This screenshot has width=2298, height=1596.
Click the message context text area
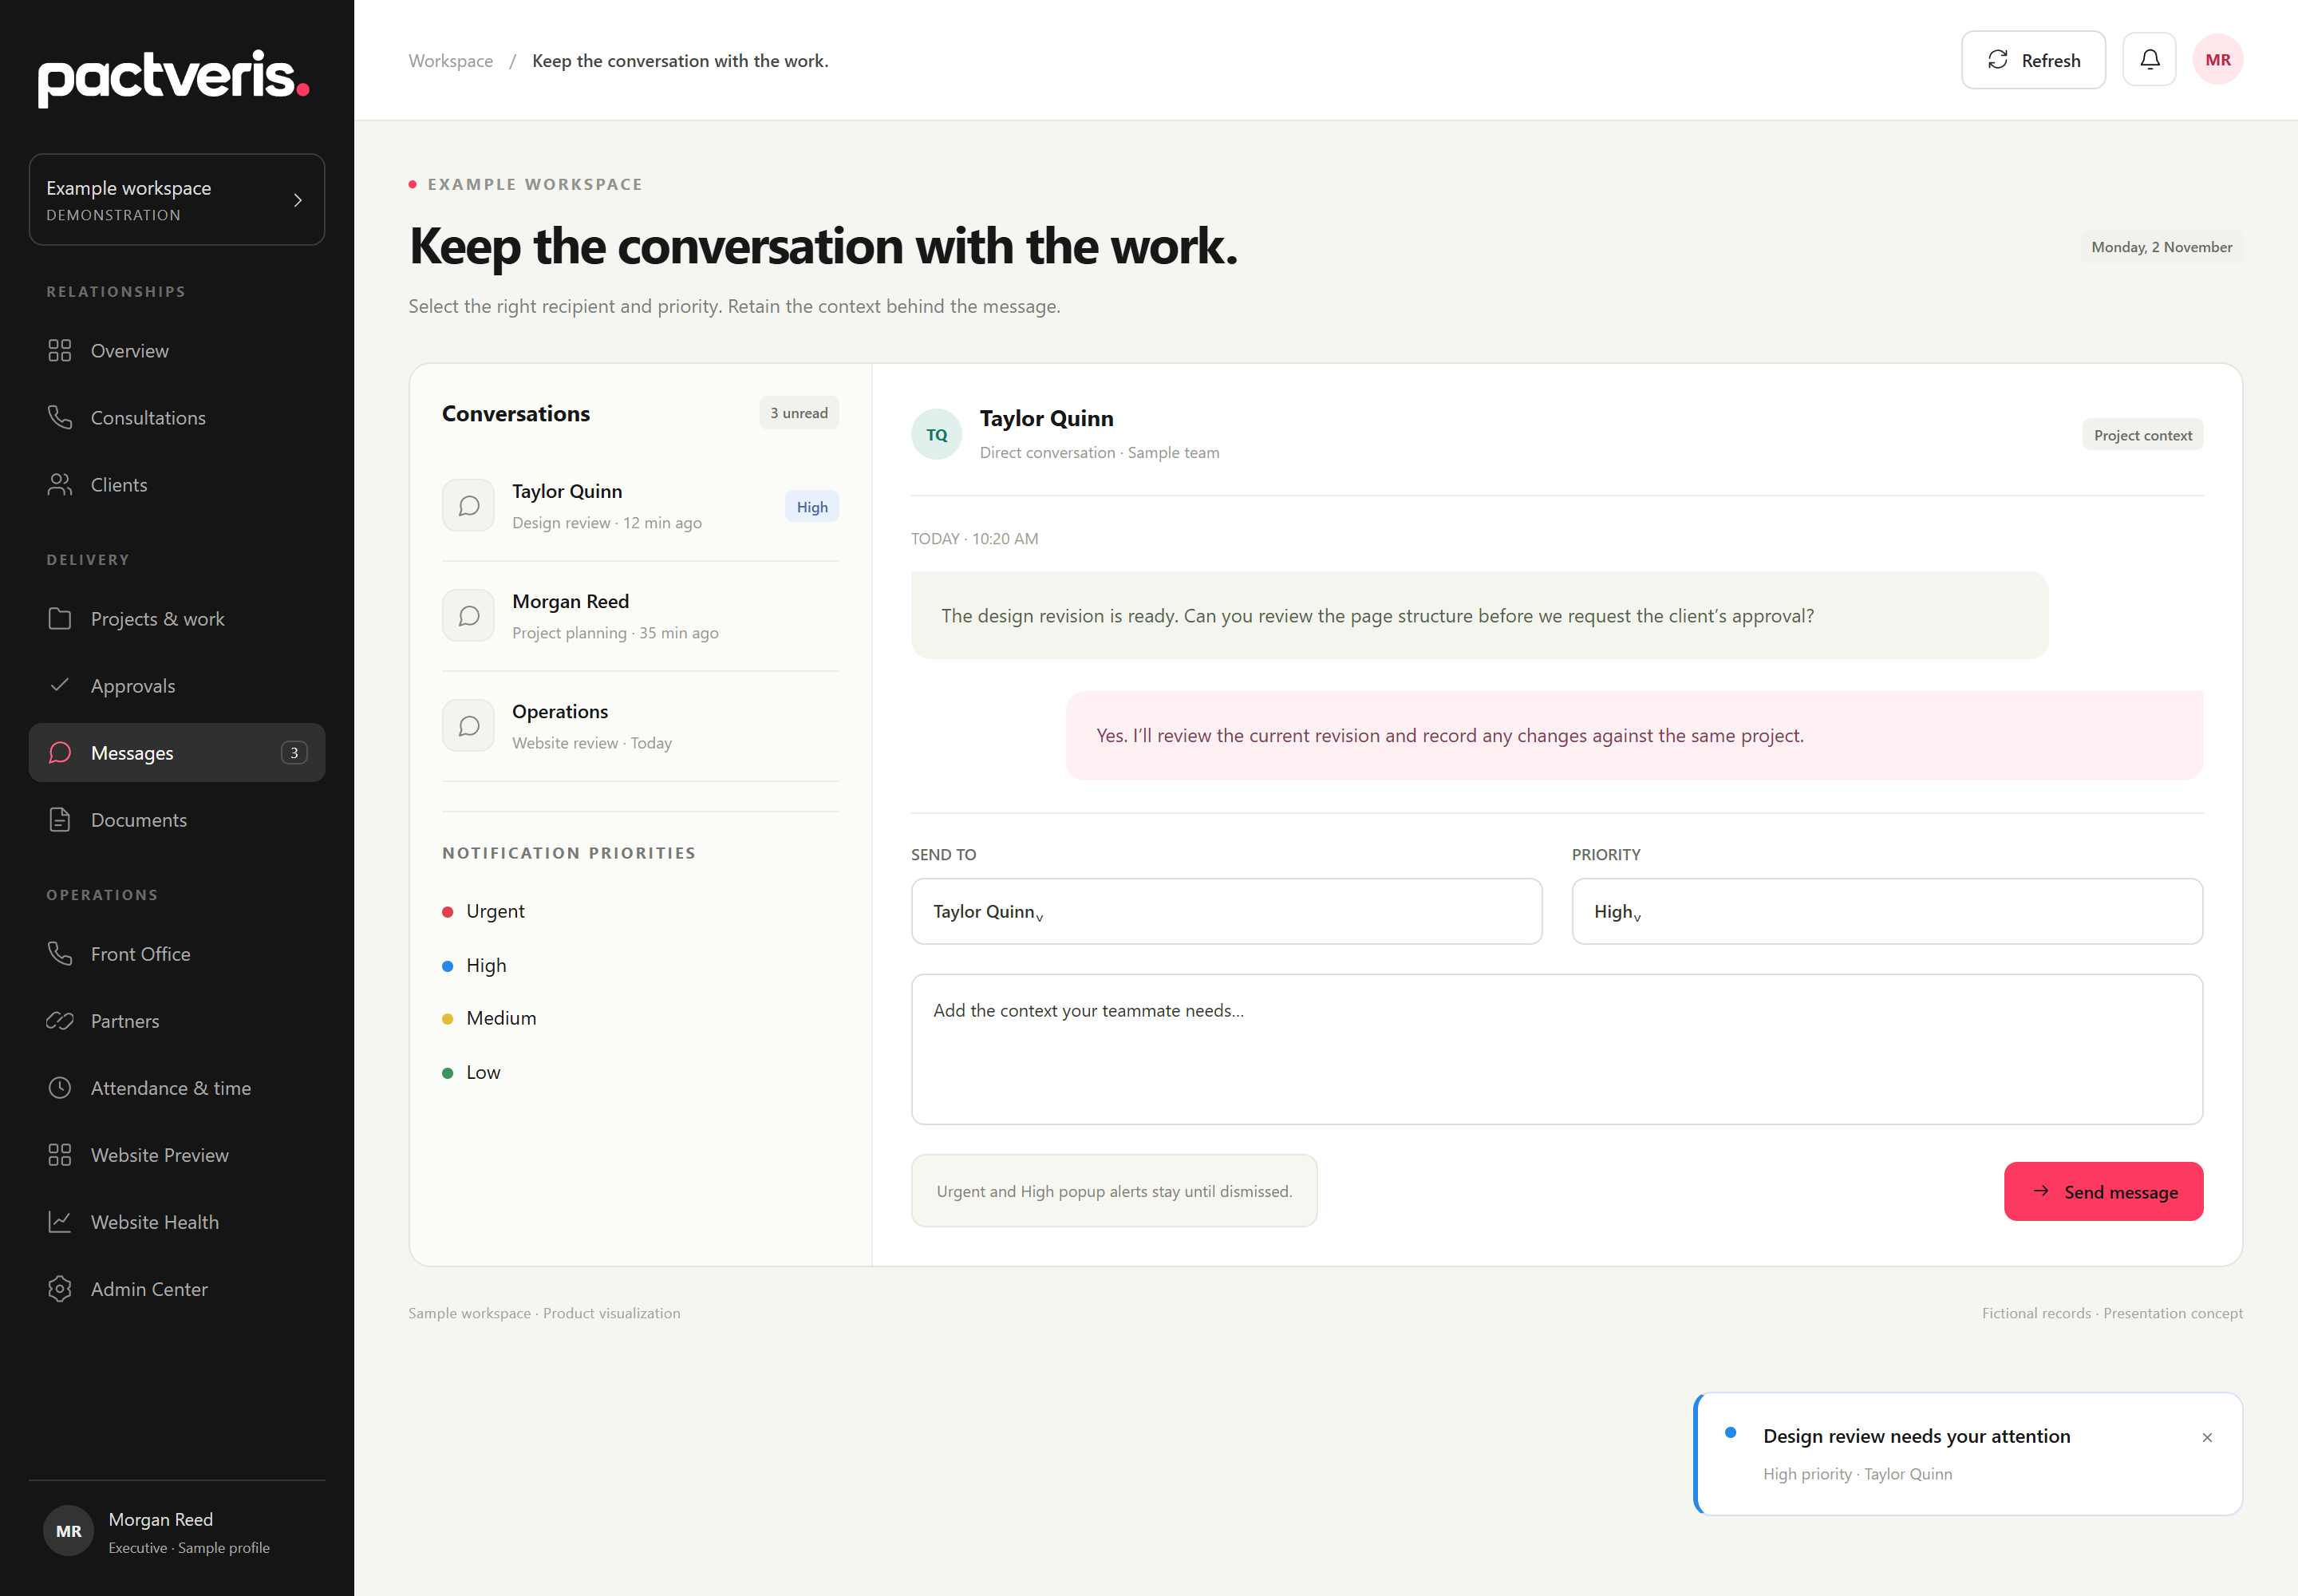(x=1556, y=1049)
